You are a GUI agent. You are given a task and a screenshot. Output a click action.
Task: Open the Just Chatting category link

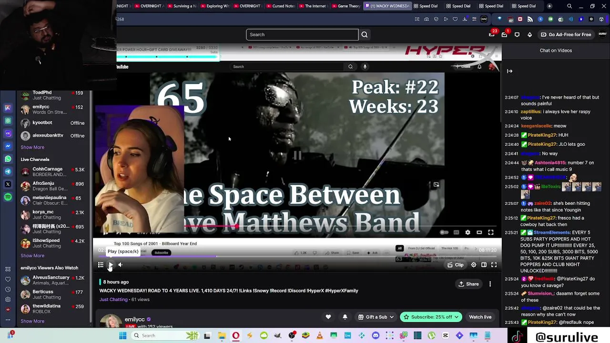[x=113, y=300]
